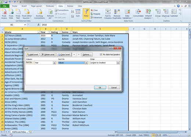Open the Data Validation tool
Screen dimensions: 191x137
click(x=127, y=14)
